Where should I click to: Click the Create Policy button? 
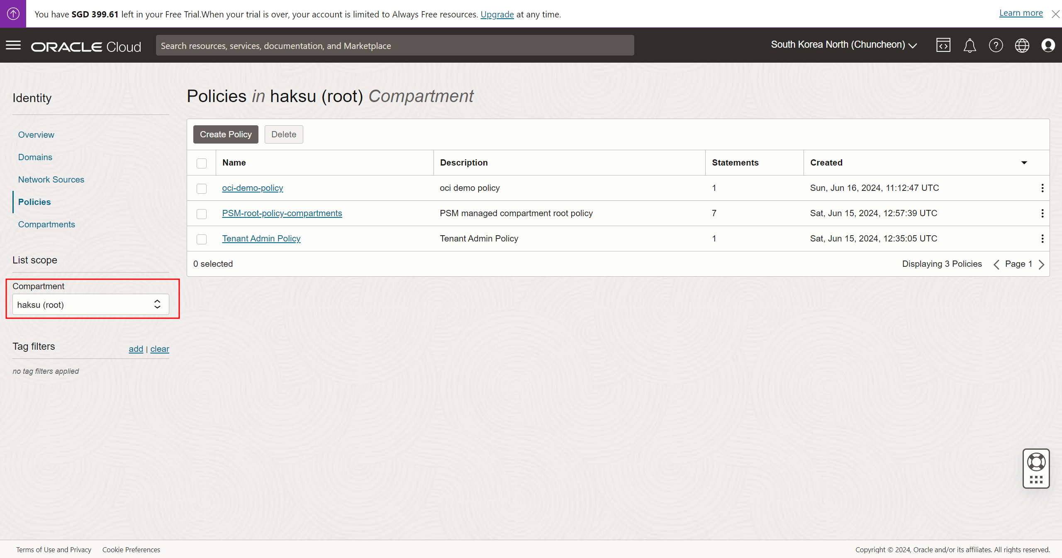(226, 134)
